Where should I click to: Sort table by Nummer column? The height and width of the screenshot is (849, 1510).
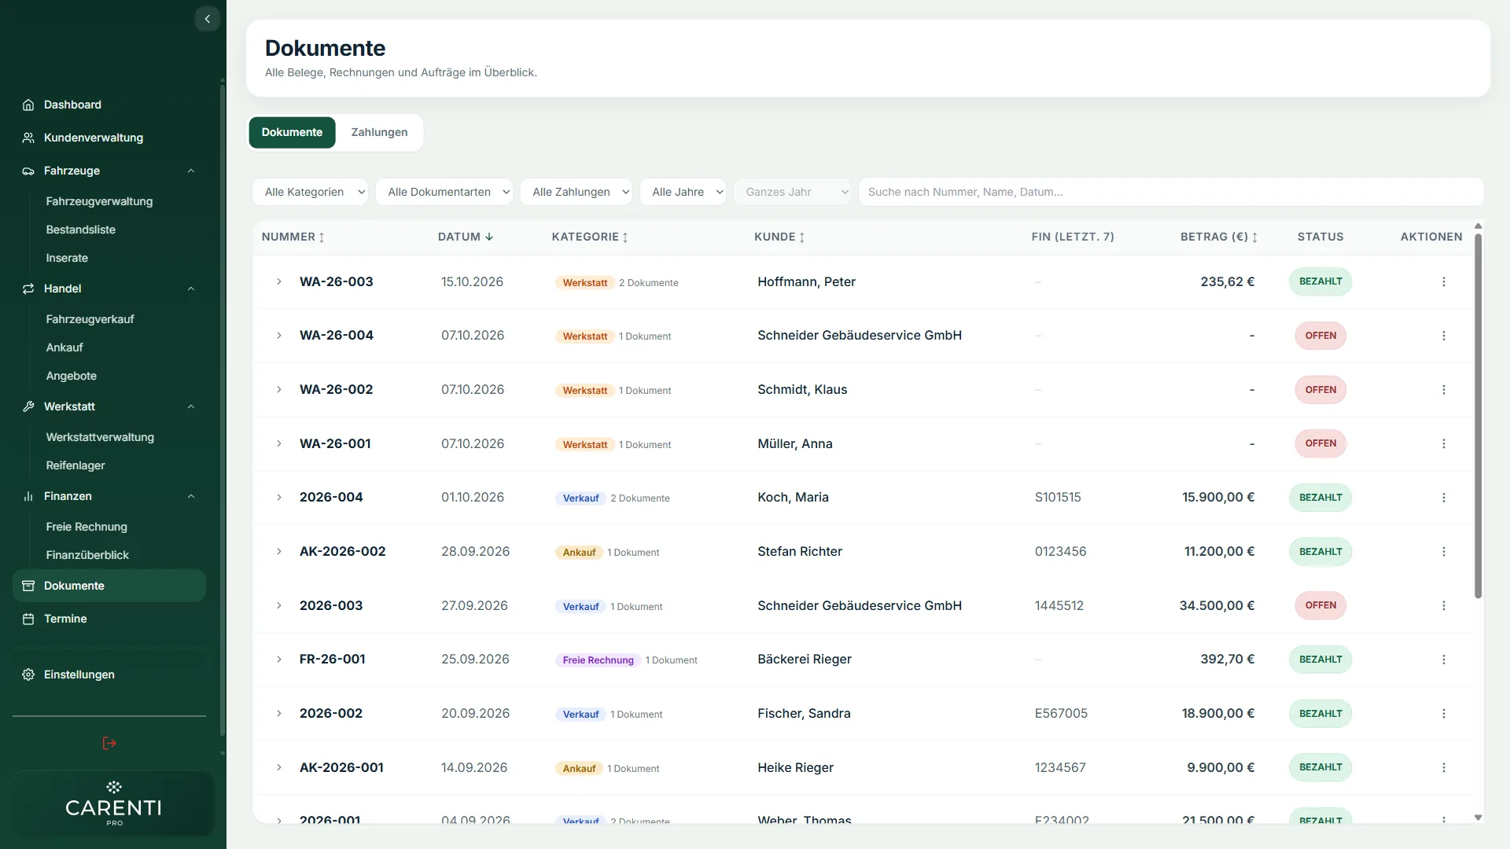[293, 237]
